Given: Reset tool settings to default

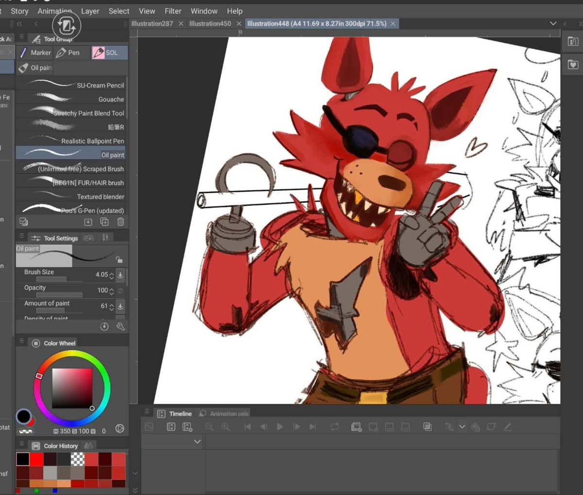Looking at the screenshot, I should click(104, 326).
